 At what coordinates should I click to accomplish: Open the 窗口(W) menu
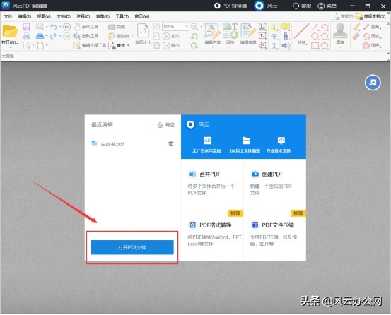tap(142, 16)
